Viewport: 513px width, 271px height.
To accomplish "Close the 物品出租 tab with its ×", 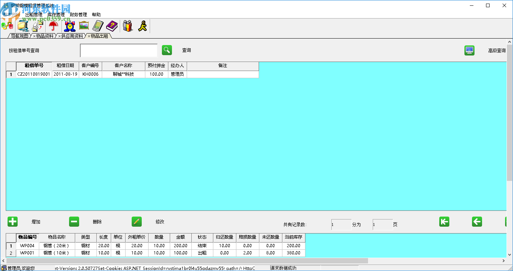I will (x=89, y=36).
